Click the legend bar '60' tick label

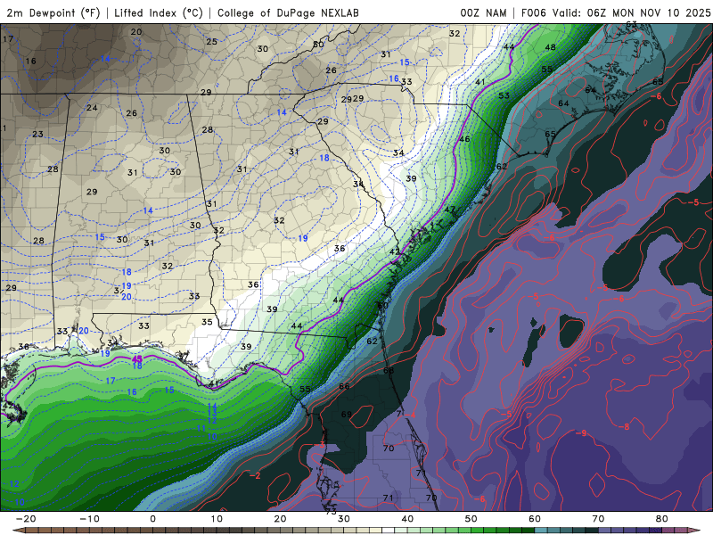pyautogui.click(x=535, y=519)
